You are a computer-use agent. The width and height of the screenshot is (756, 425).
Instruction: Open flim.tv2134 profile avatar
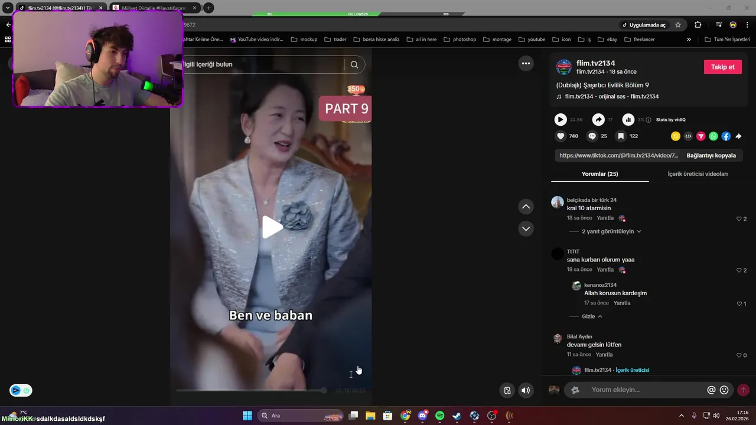tap(564, 67)
